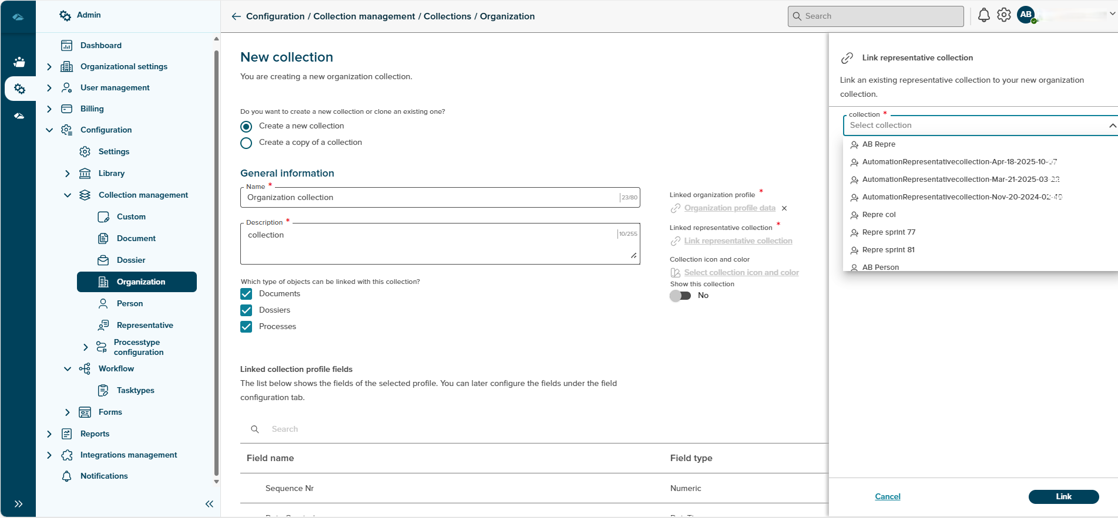Uncheck the Documents checkbox

point(246,294)
